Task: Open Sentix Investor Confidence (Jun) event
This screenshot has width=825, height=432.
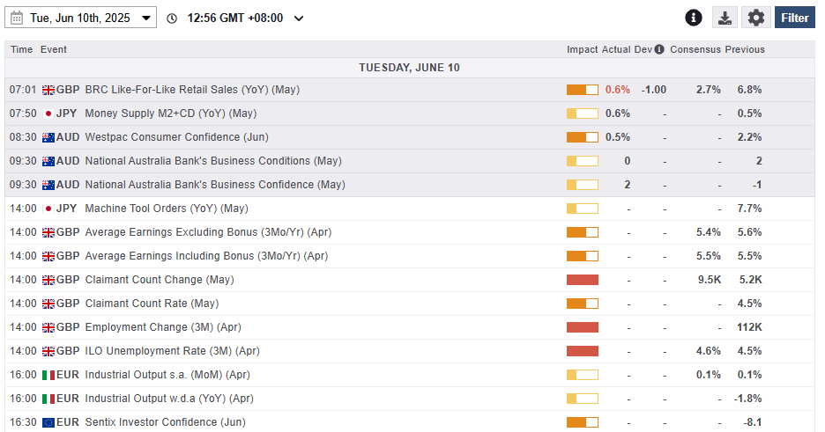Action: click(x=165, y=422)
